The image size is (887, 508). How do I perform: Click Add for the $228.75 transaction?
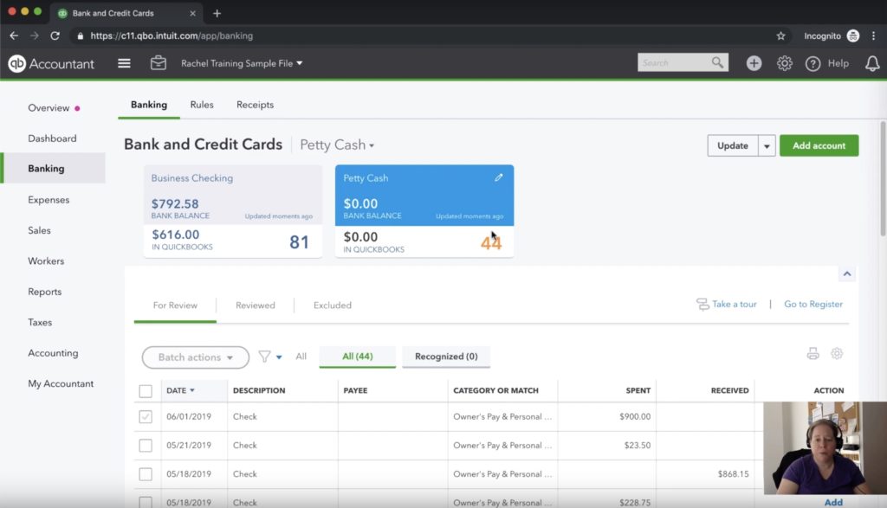click(x=833, y=502)
